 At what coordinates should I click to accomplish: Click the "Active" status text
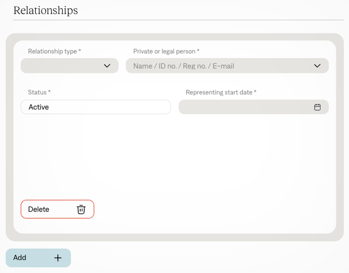click(39, 107)
